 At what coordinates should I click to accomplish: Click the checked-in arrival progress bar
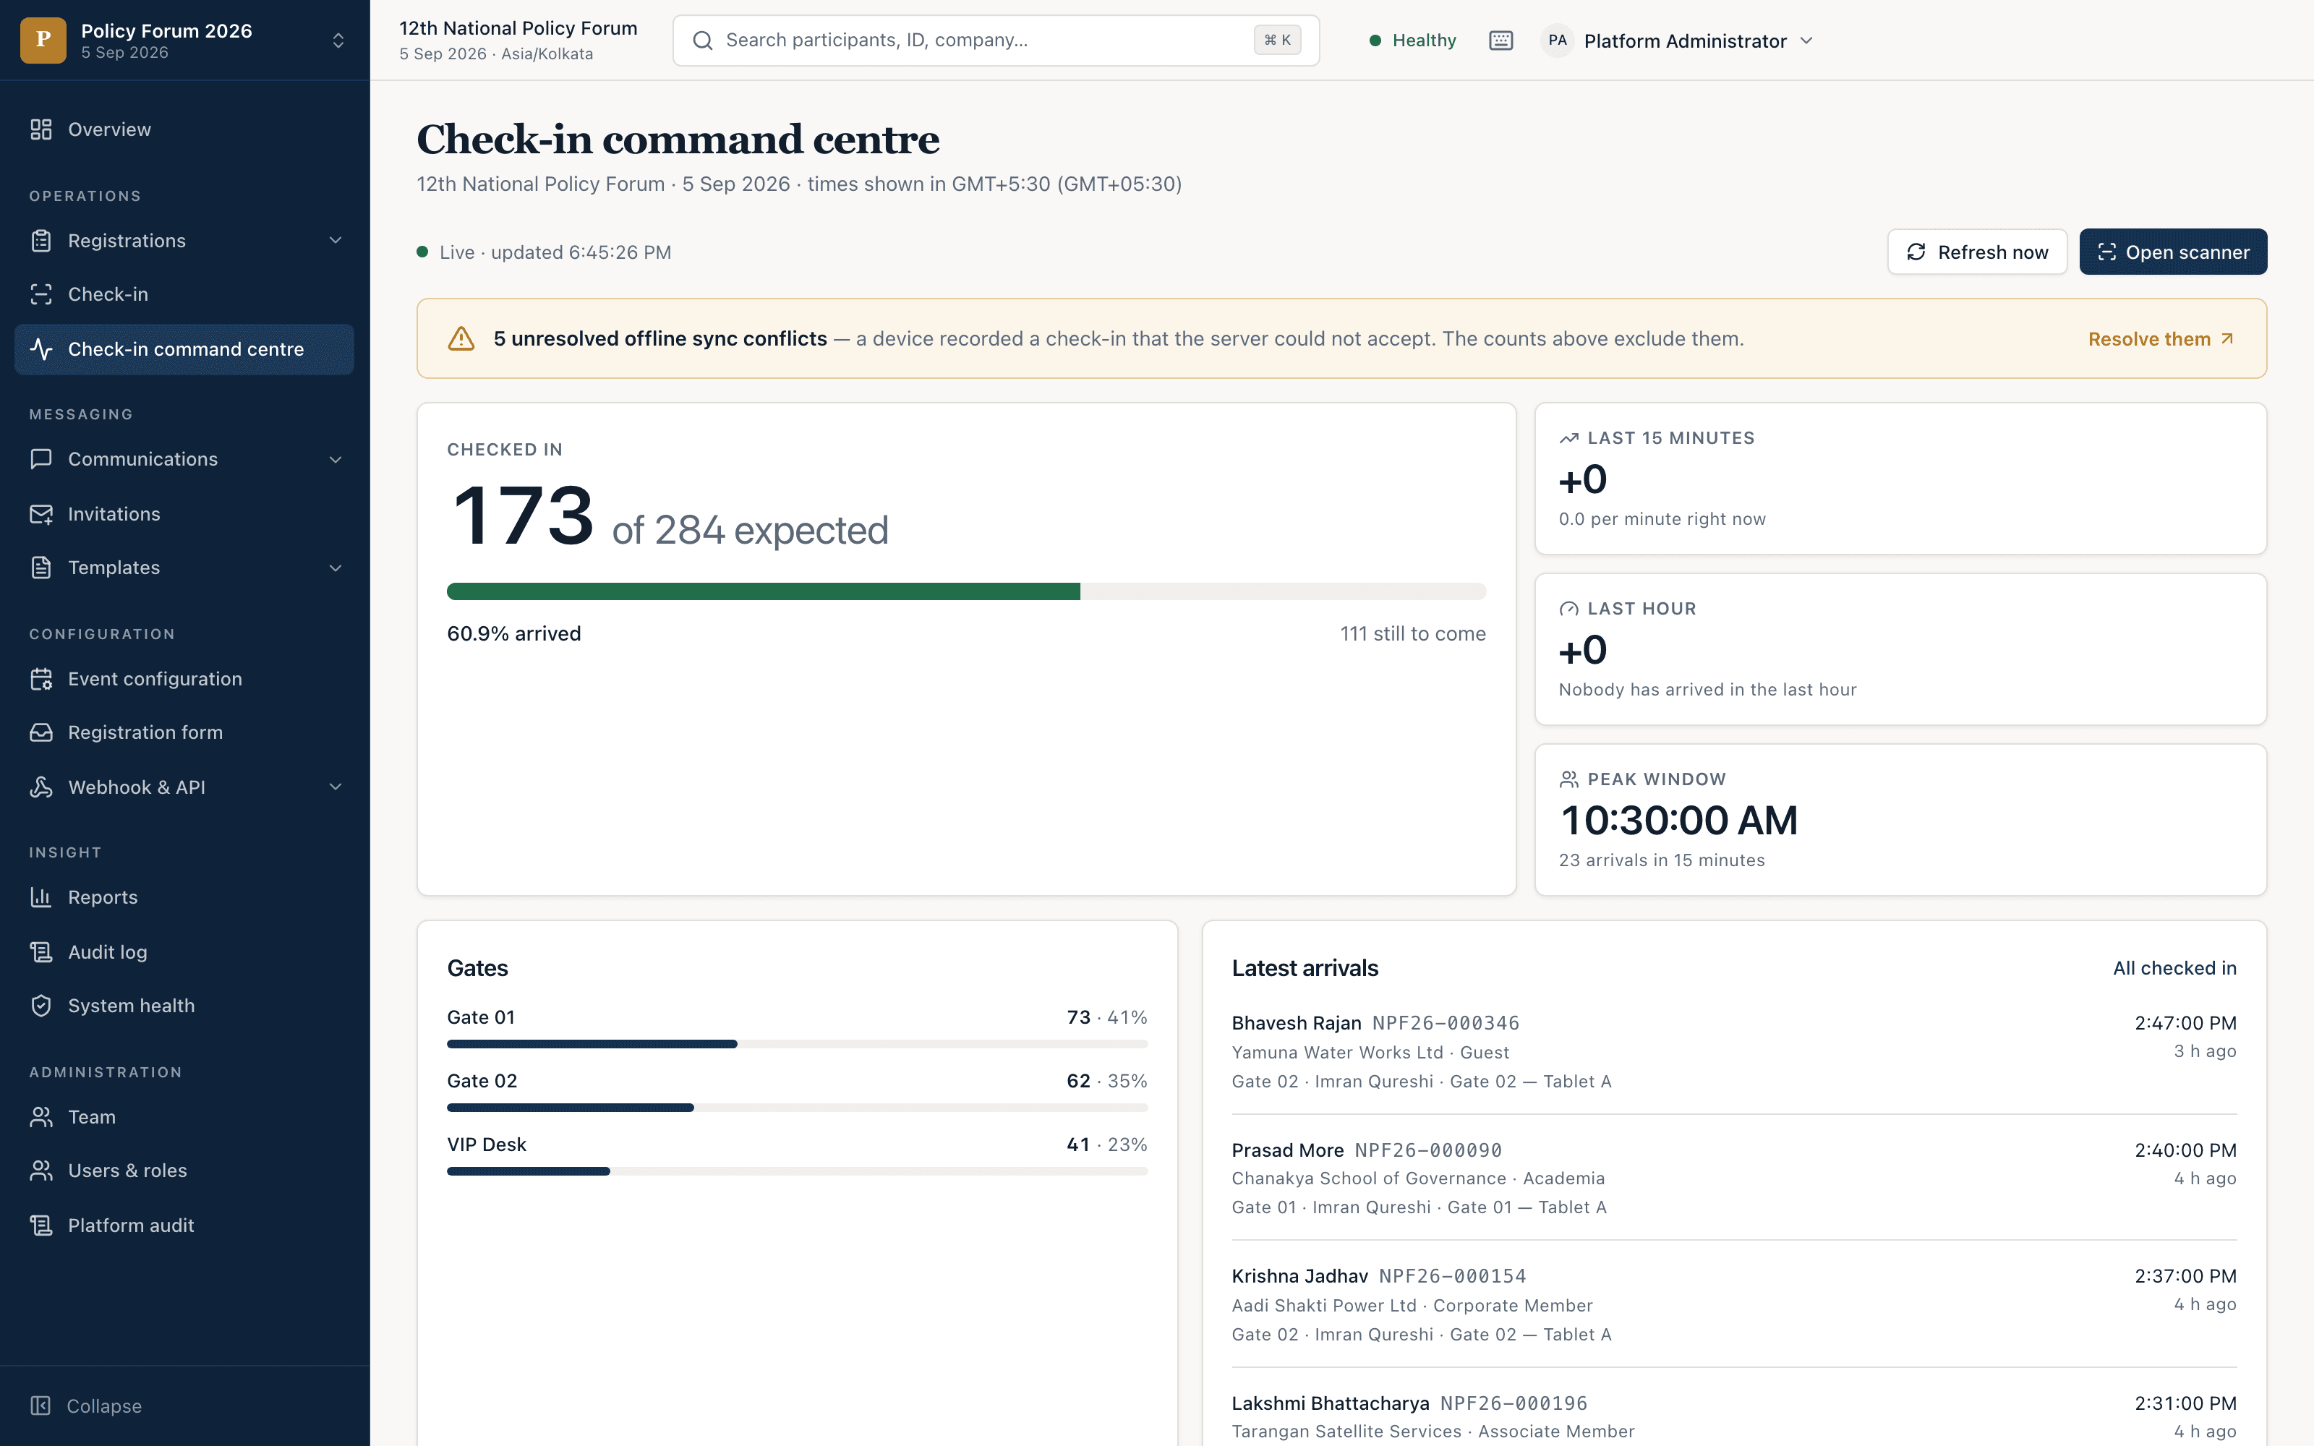pos(966,591)
